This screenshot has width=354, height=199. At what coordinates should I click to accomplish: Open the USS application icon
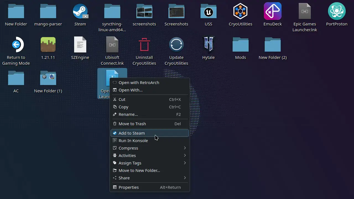click(x=208, y=11)
